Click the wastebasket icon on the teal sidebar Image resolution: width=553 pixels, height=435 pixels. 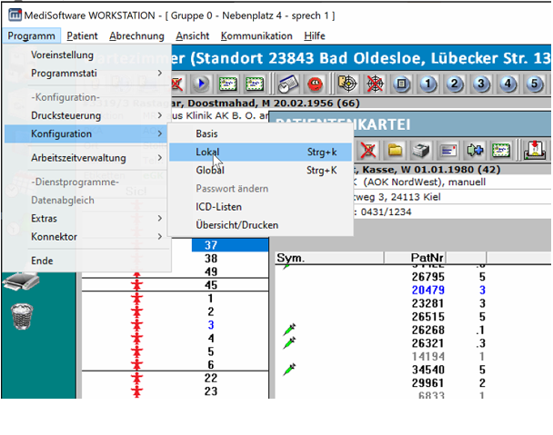coord(22,316)
